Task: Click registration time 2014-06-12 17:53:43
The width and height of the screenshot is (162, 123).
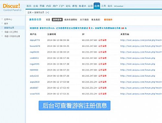Action: click(x=58, y=88)
